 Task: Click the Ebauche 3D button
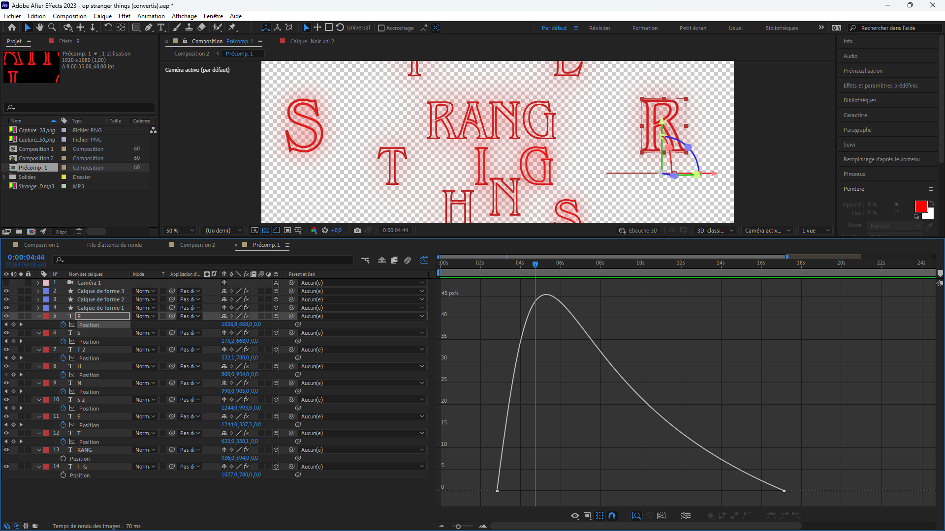click(x=638, y=231)
